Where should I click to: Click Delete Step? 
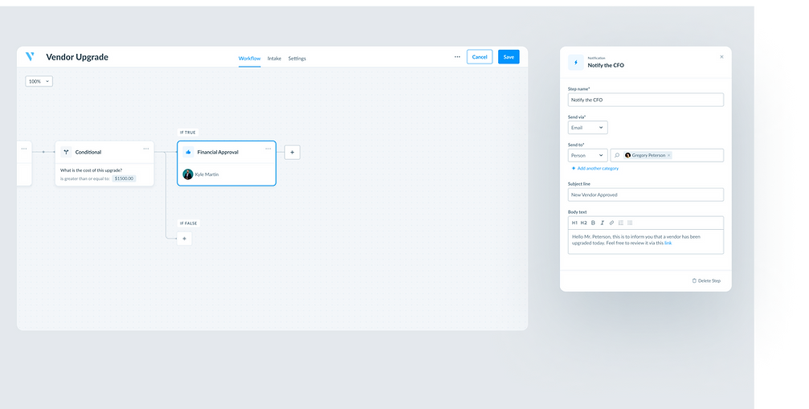(706, 280)
